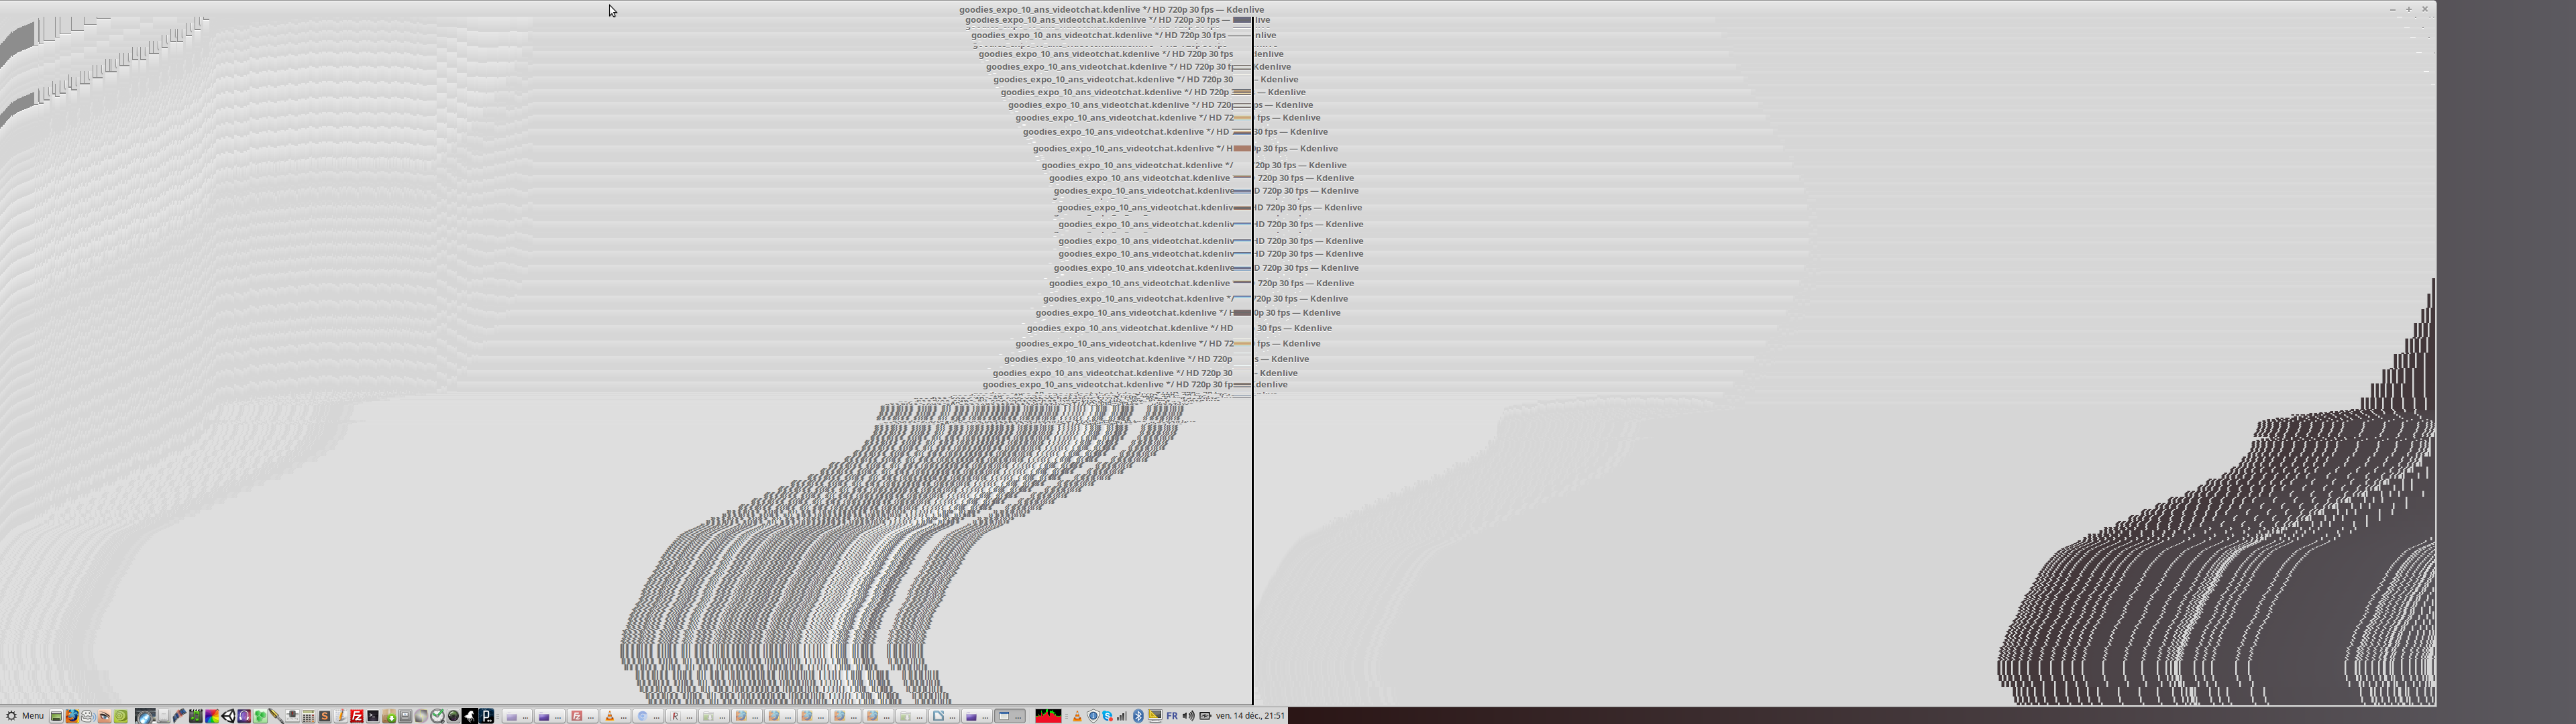
Task: Click the VLC cone tray icon
Action: (1078, 716)
